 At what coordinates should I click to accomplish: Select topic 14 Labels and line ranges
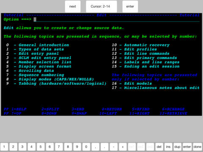tap(145, 62)
